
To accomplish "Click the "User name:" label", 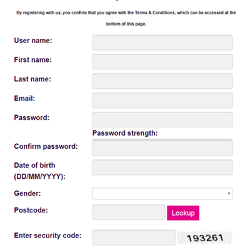I will (x=33, y=41).
